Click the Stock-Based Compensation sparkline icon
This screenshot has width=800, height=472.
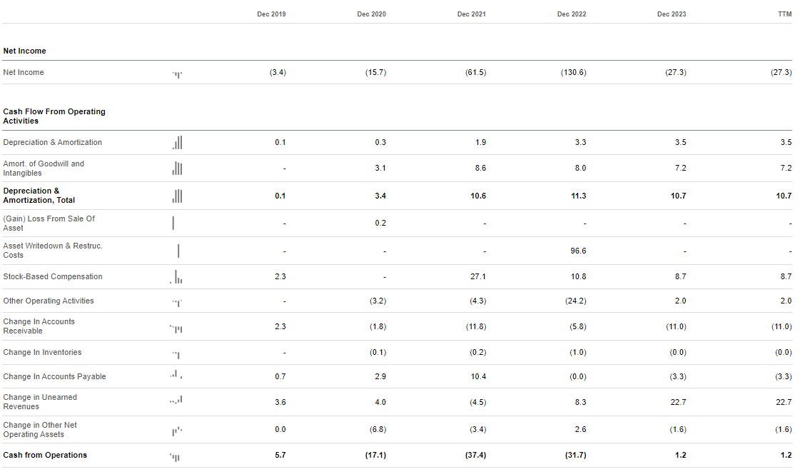click(x=177, y=277)
